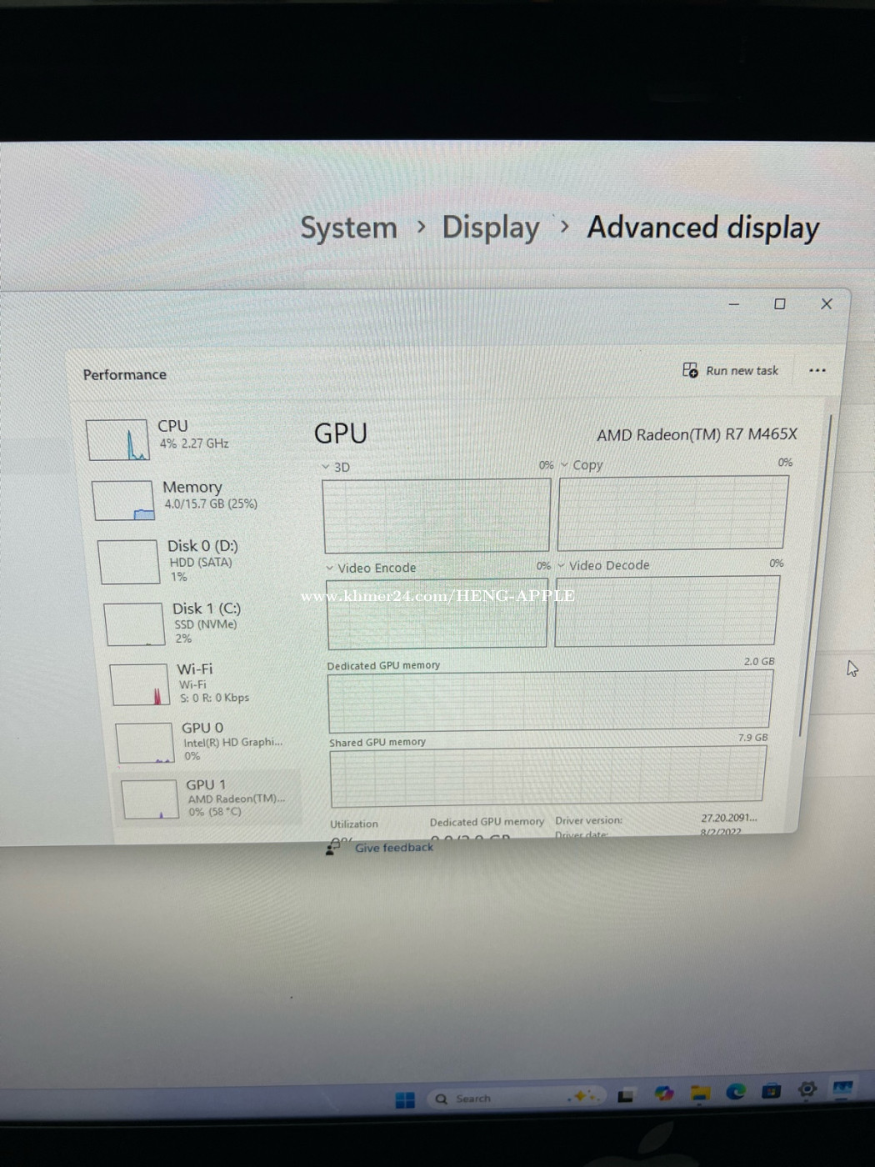Screen dimensions: 875x1167
Task: Open the three-dot more options menu
Action: 817,371
